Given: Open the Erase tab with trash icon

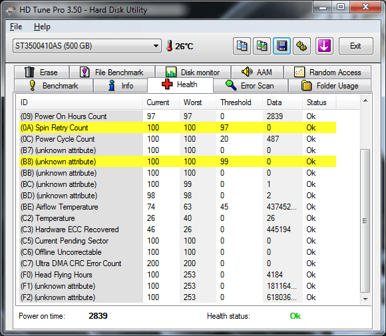Looking at the screenshot, I should [42, 72].
